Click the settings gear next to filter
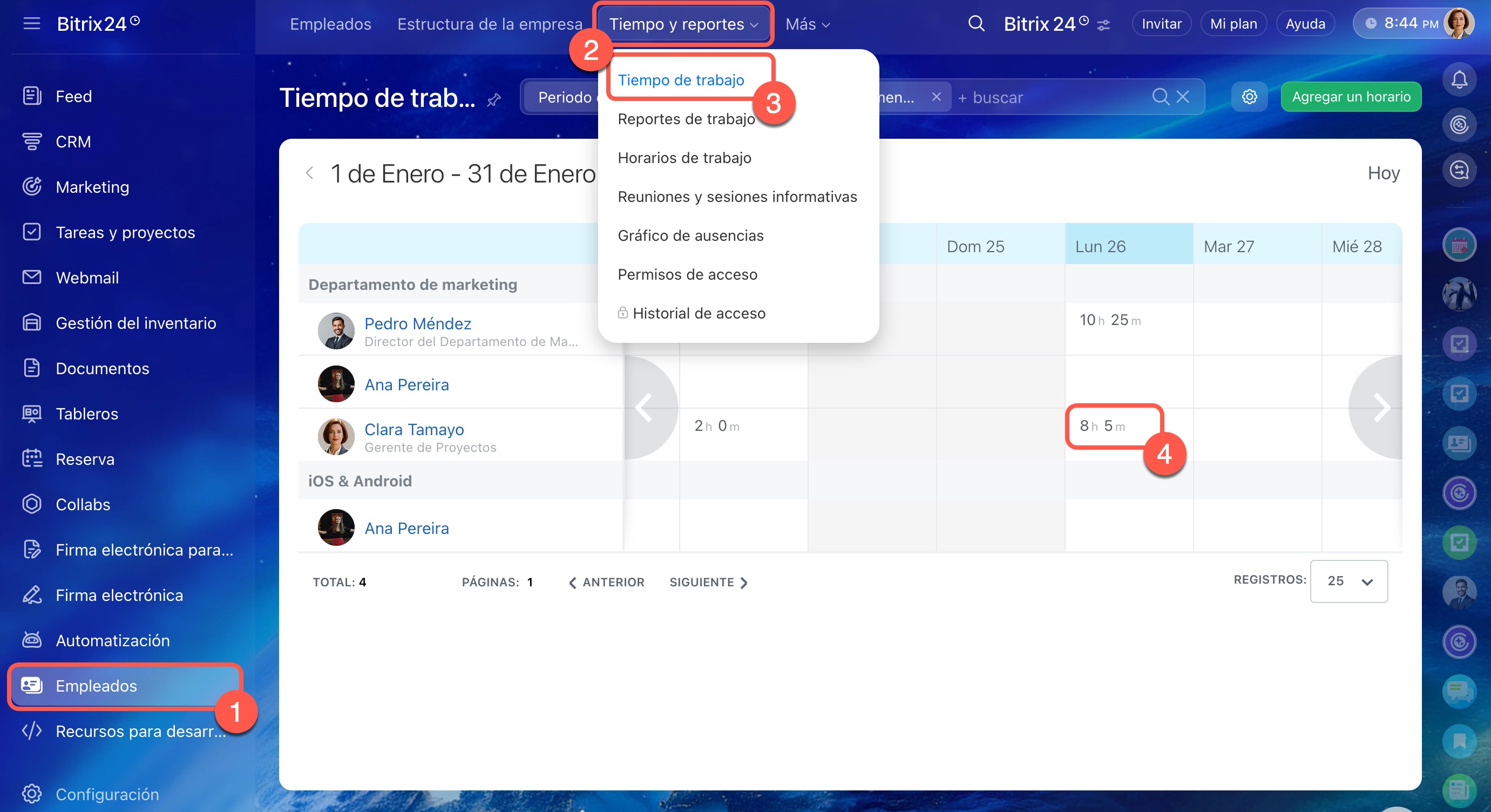Image resolution: width=1491 pixels, height=812 pixels. coord(1249,97)
